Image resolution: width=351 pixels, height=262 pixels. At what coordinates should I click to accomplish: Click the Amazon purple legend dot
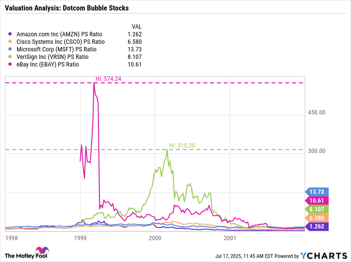point(10,34)
